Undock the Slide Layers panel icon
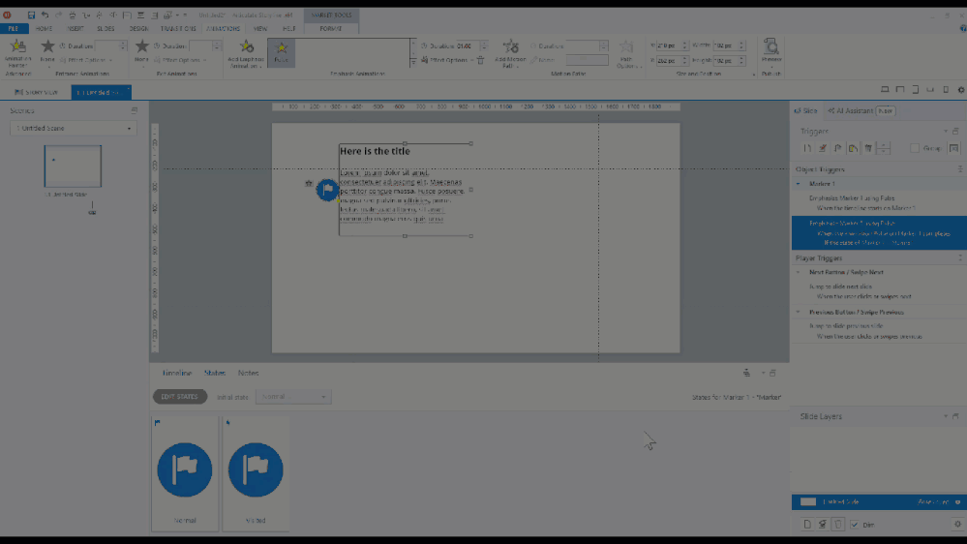 point(956,416)
